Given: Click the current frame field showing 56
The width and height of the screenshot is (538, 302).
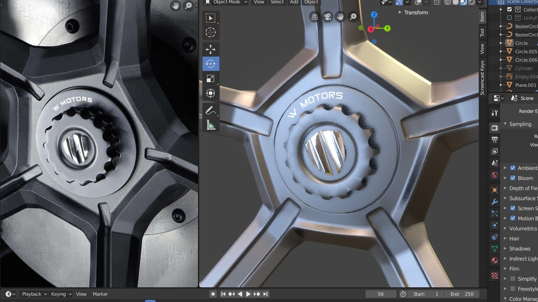Looking at the screenshot, I should pos(381,294).
